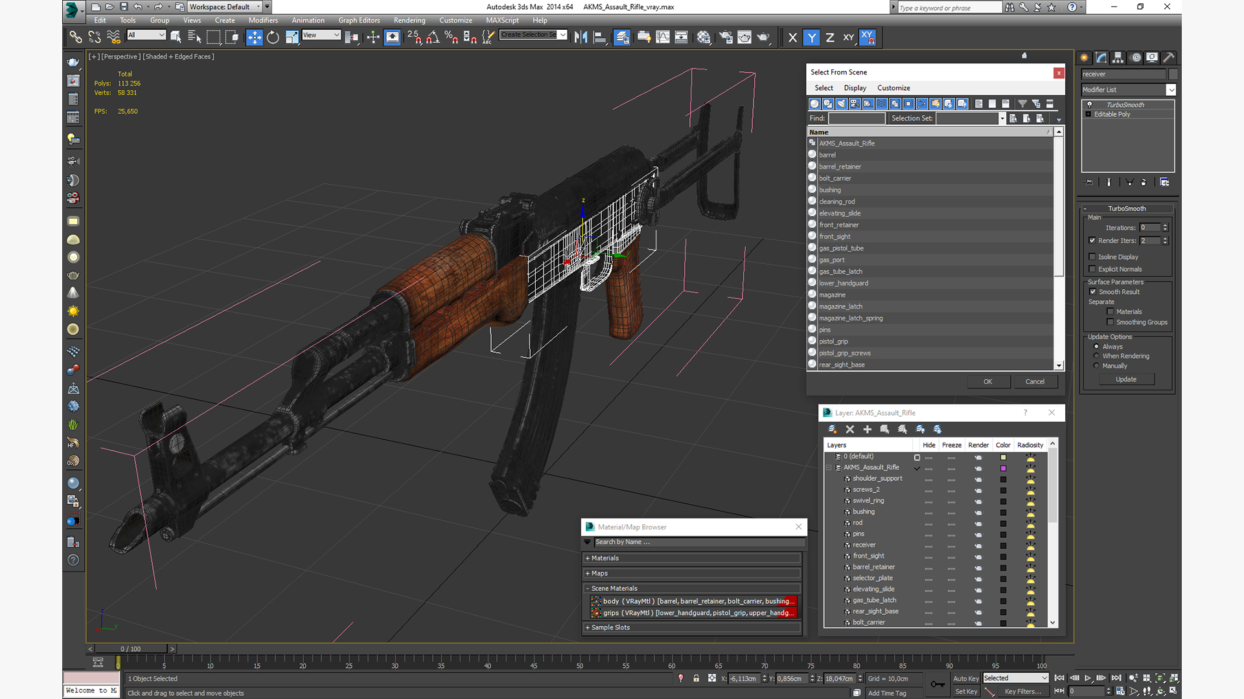Open the Graph Editors menu
Screen dimensions: 1244x699
tap(359, 21)
